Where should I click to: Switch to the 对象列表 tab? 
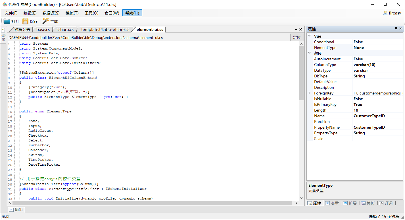point(22,30)
